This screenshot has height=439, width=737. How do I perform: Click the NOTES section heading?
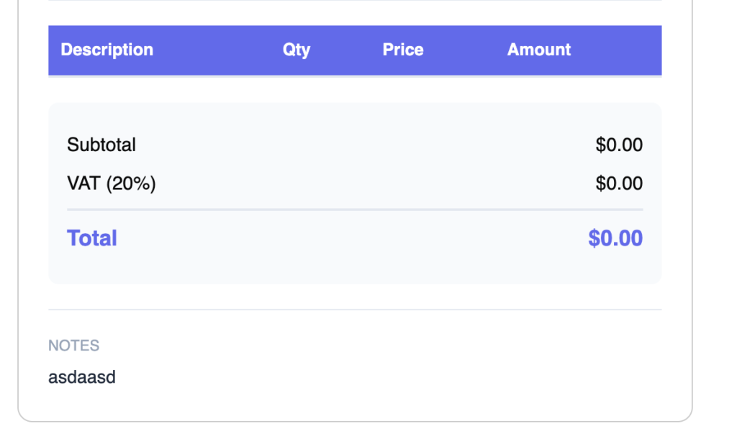[x=73, y=345]
